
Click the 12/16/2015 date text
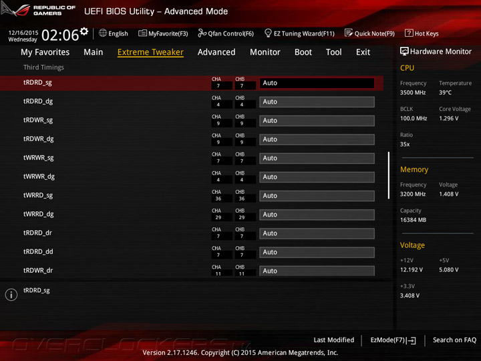pyautogui.click(x=23, y=33)
